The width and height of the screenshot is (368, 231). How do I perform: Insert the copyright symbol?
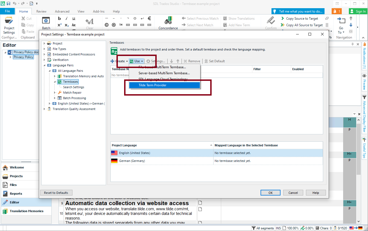(x=107, y=25)
